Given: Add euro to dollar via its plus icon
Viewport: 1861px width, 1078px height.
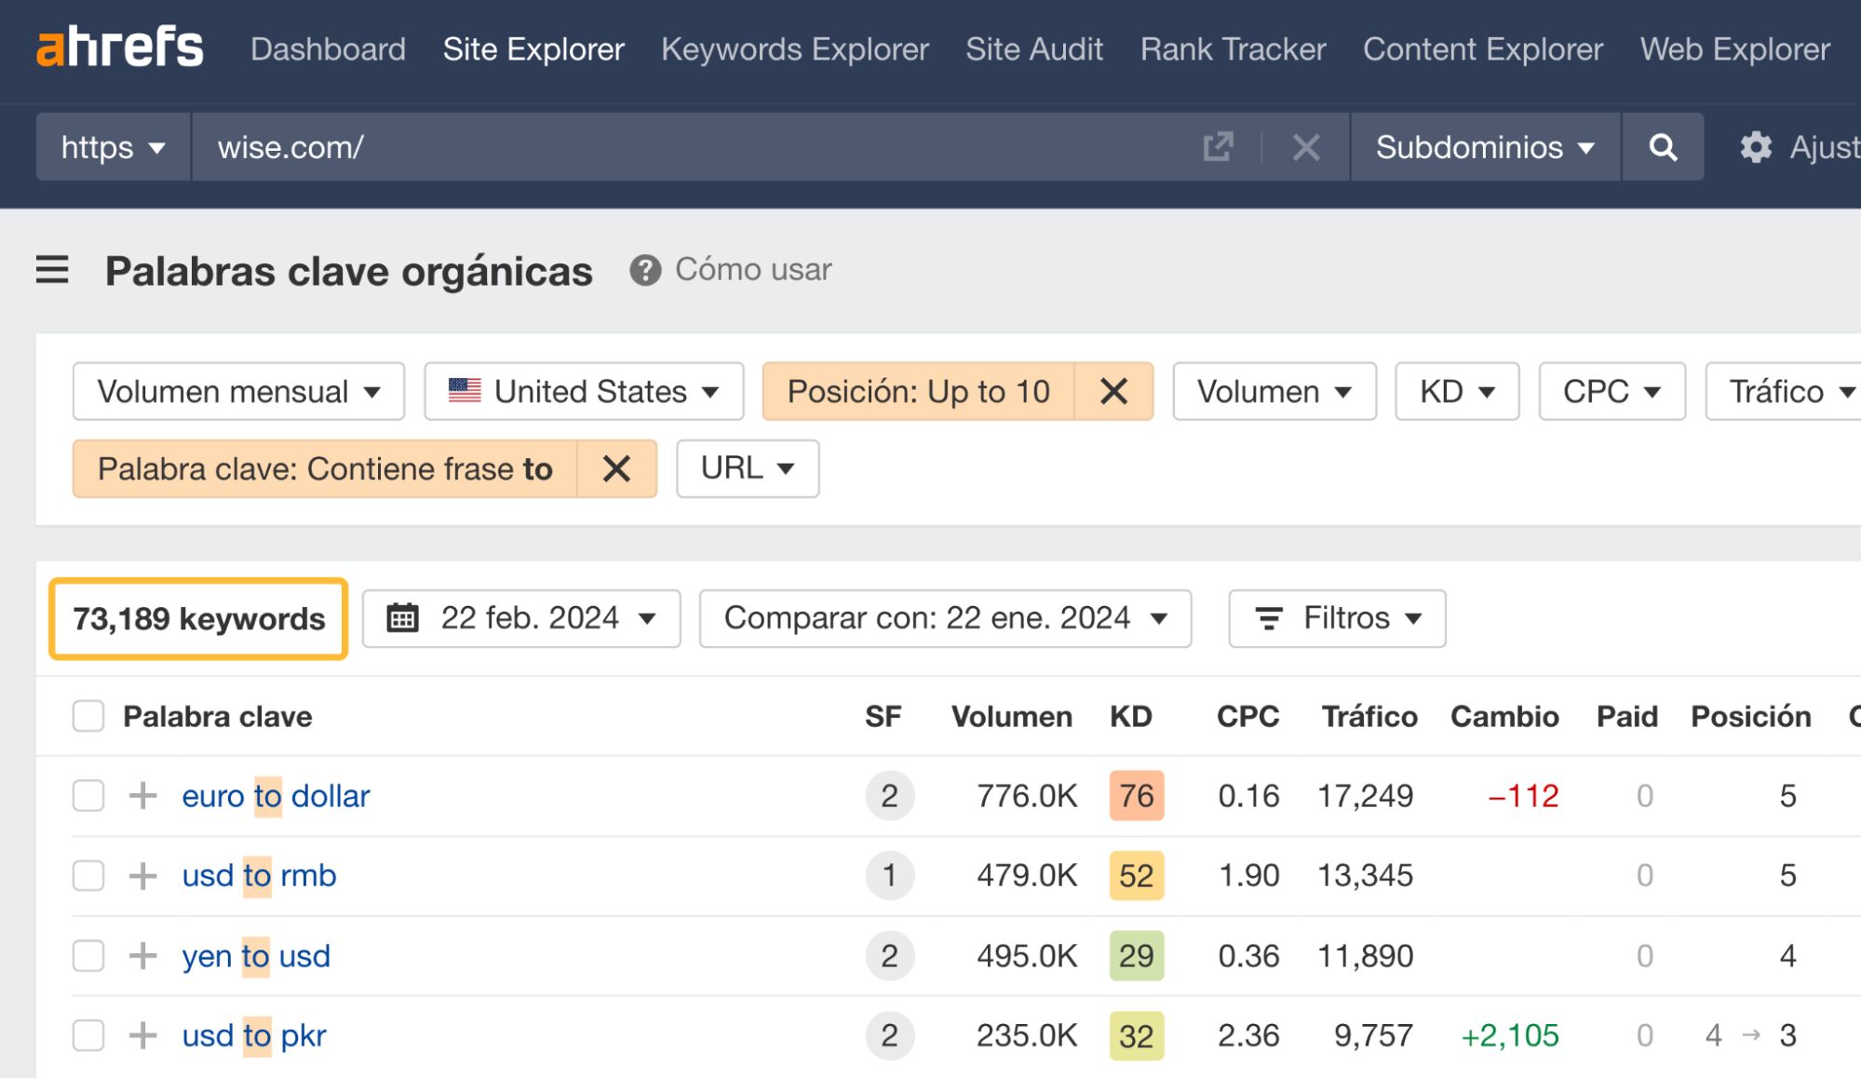Looking at the screenshot, I should pyautogui.click(x=142, y=796).
